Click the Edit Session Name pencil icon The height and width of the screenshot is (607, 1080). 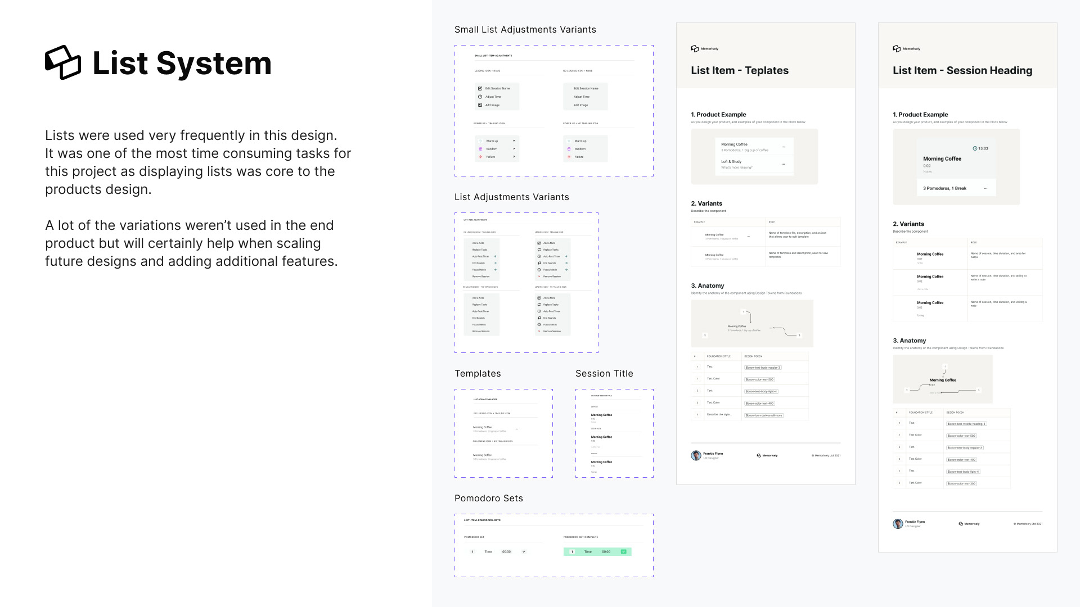tap(480, 88)
